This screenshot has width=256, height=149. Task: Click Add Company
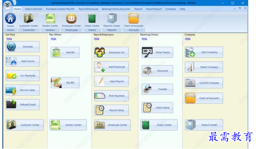(204, 52)
